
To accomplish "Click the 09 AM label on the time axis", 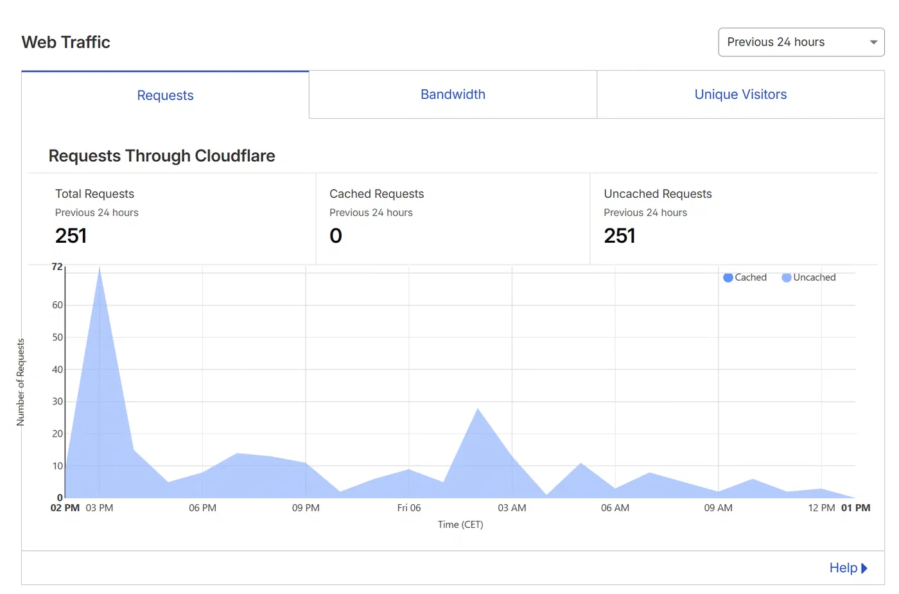I will (718, 508).
